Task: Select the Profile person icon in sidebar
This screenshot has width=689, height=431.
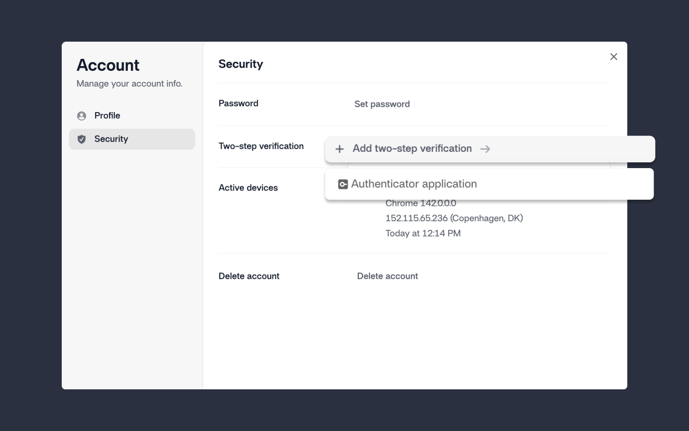Action: click(82, 115)
